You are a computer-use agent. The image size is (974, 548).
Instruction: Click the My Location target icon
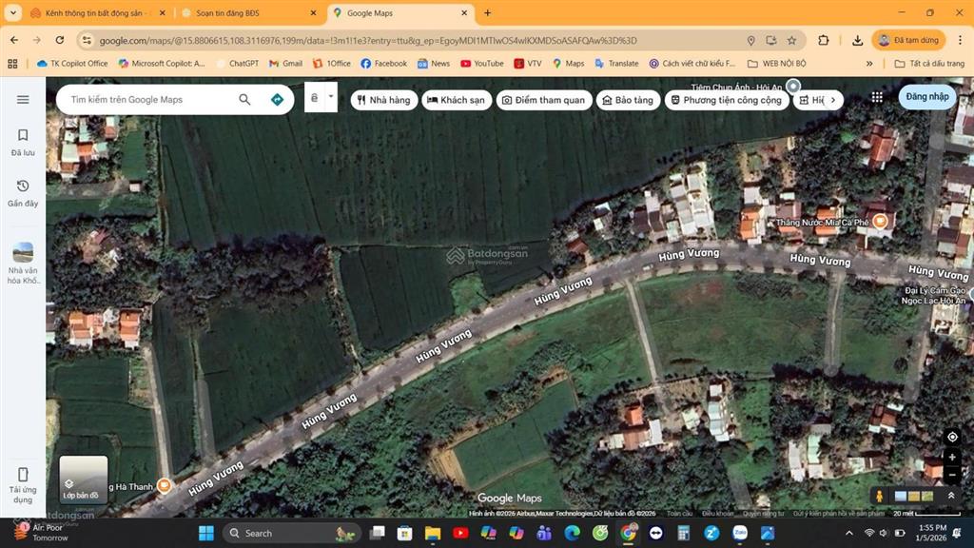point(952,436)
